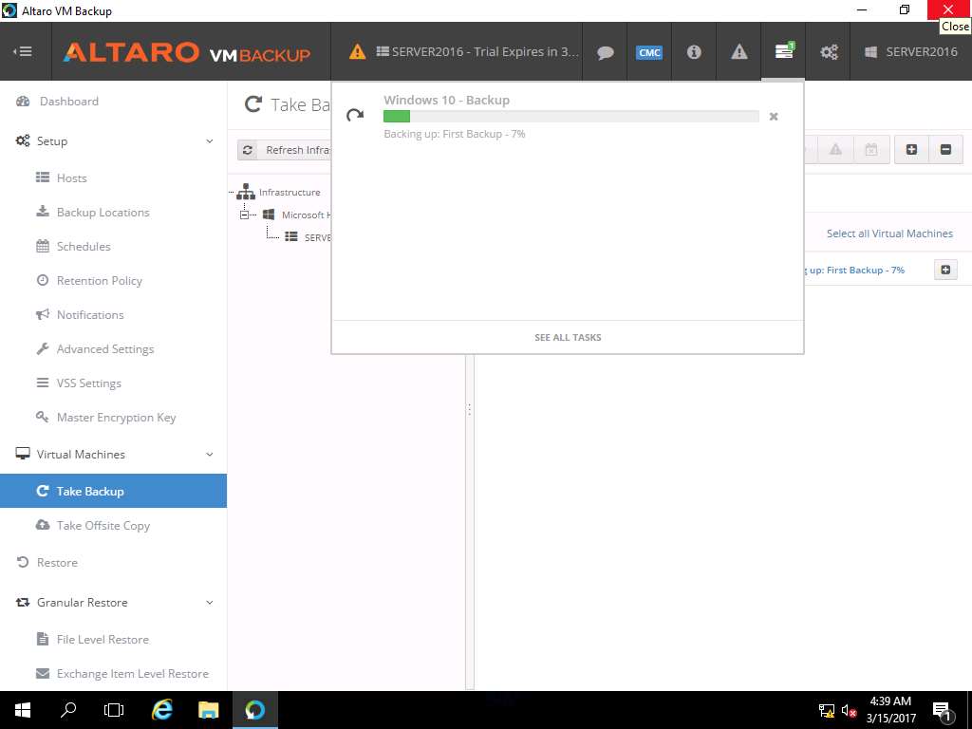Open Backup Locations page
The width and height of the screenshot is (972, 729).
(x=103, y=212)
